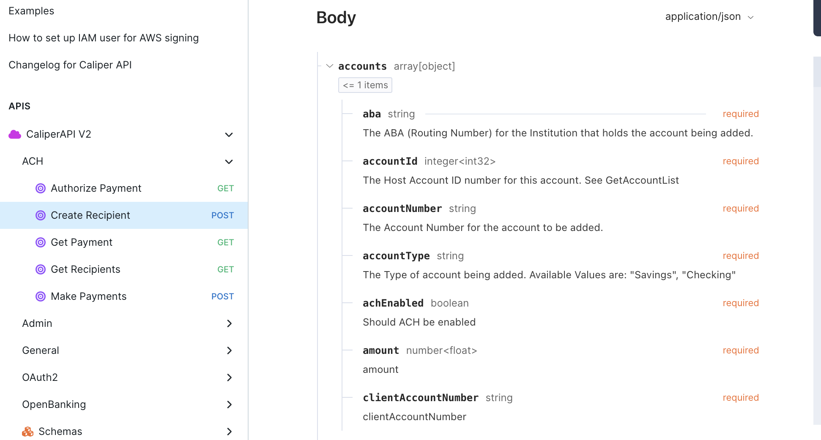Click the target icon next to Make Payments
The height and width of the screenshot is (440, 821).
(x=41, y=296)
